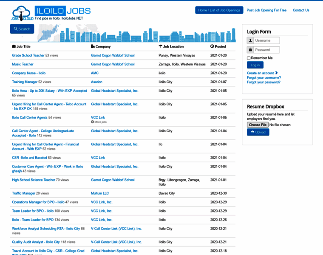Screen dimensions: 323x255
Task: Open Iloilo Area - Up to 20K Salary job
Action: [x=49, y=91]
